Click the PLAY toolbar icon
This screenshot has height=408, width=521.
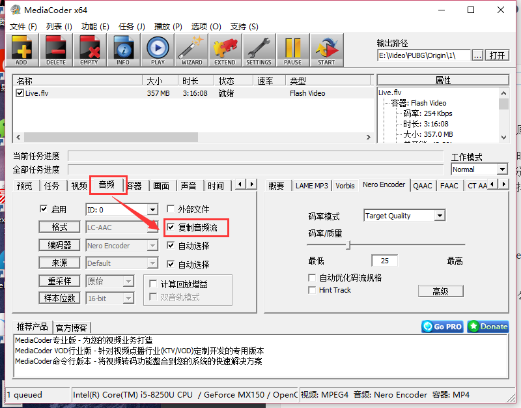(158, 50)
